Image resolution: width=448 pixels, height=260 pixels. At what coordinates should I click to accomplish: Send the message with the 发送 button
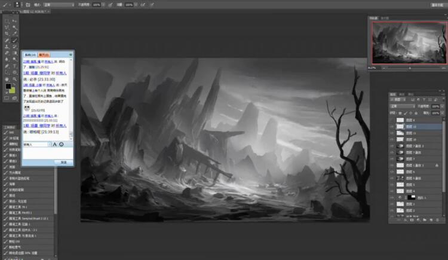pos(63,162)
